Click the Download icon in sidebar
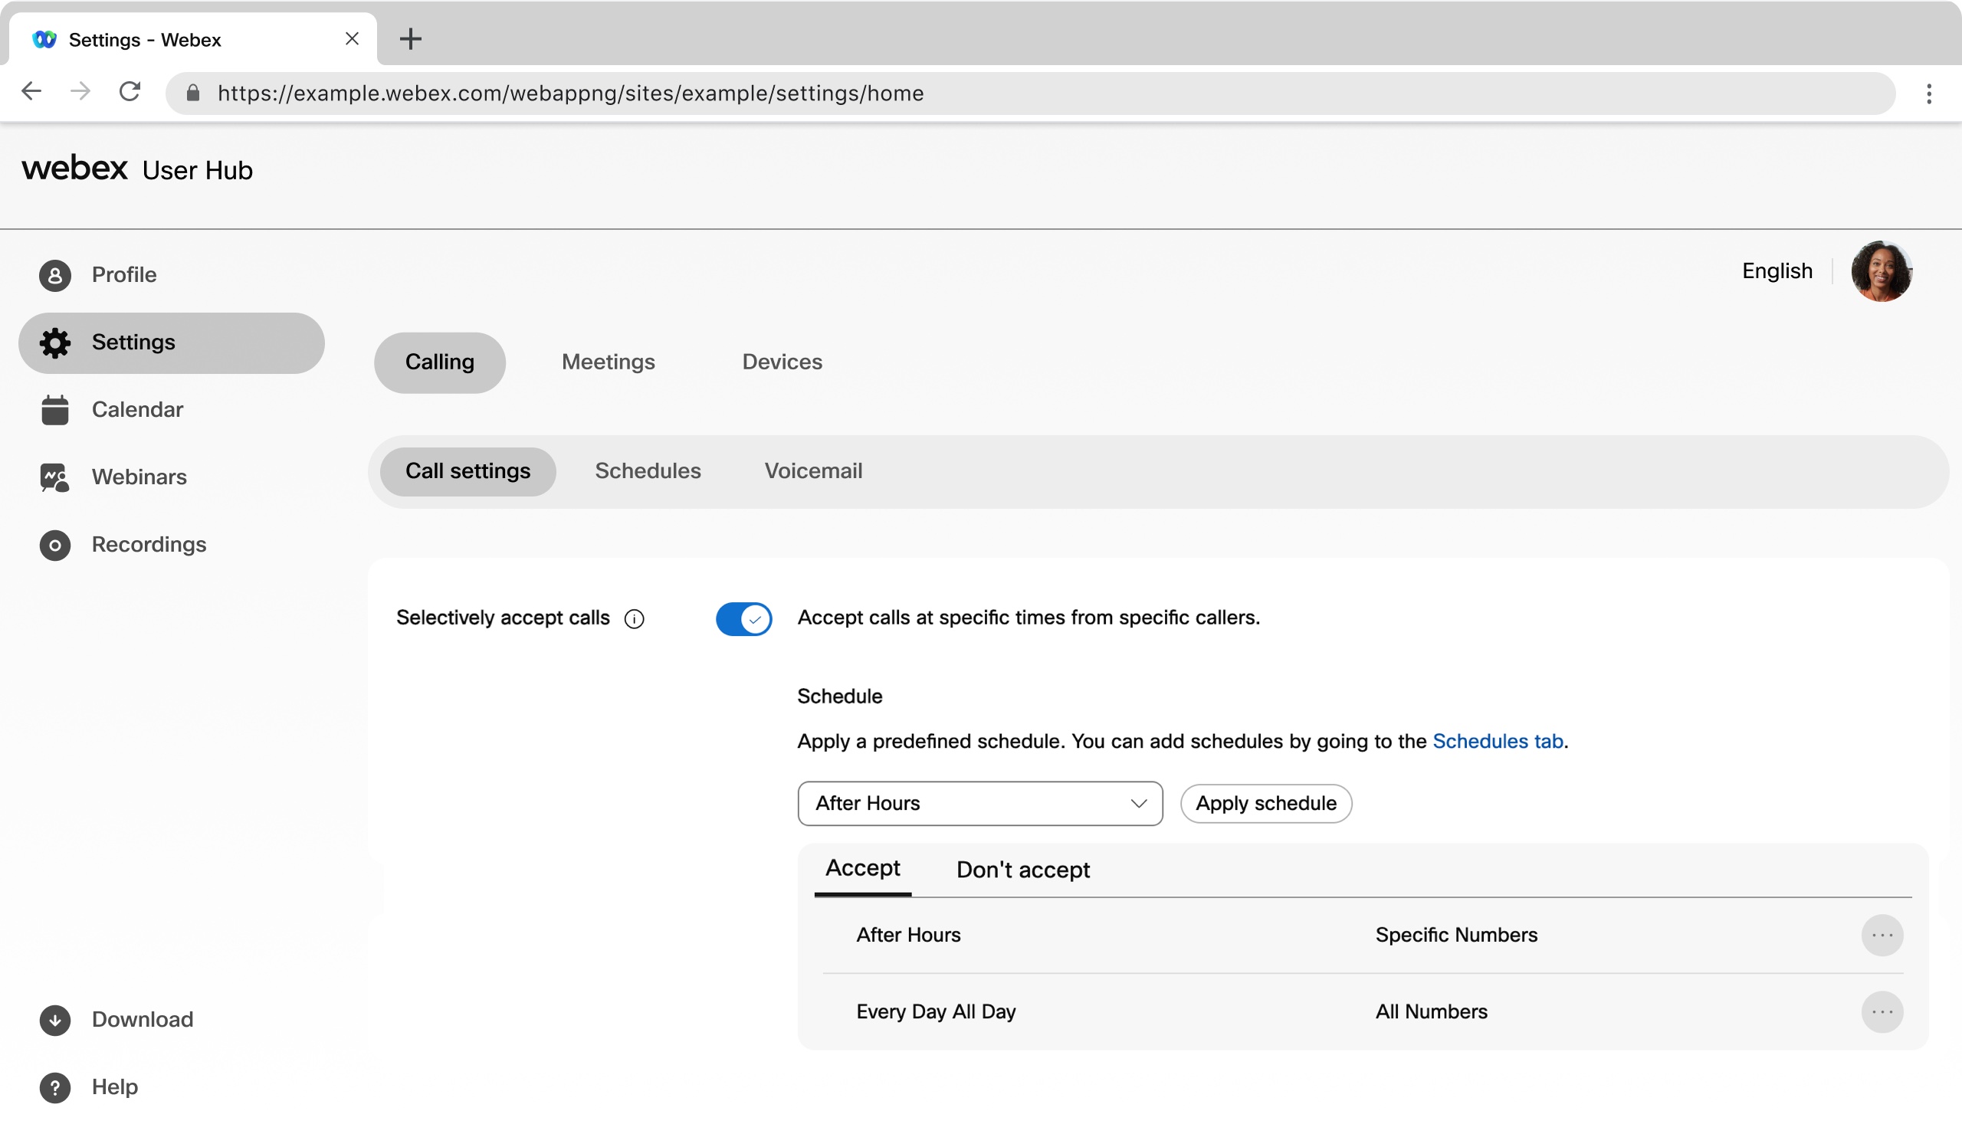This screenshot has height=1134, width=1962. (54, 1019)
